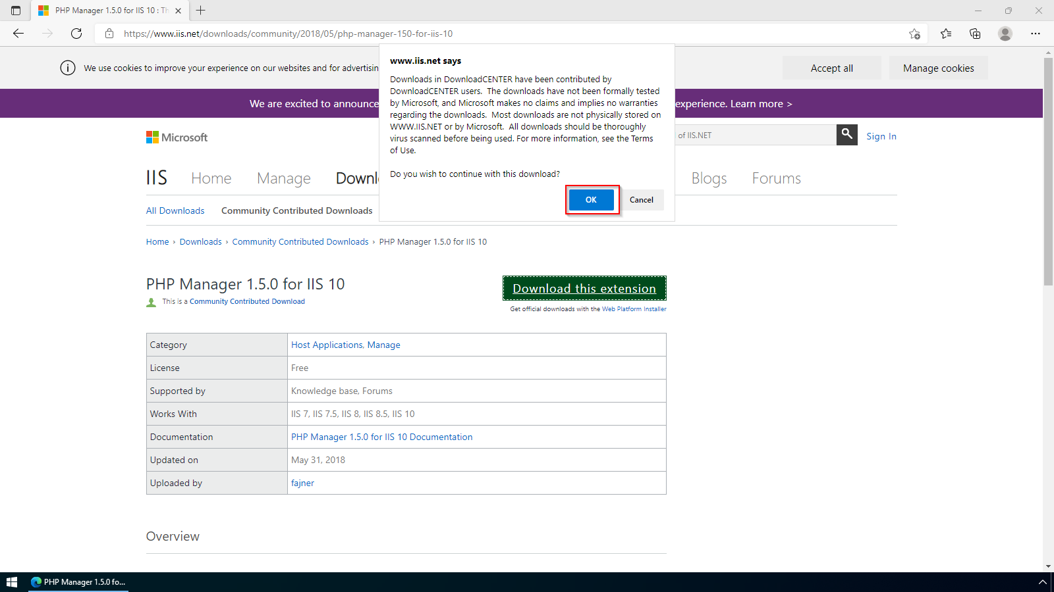Click the Edge taskbar item PHP Manager
The image size is (1054, 592).
click(x=78, y=582)
